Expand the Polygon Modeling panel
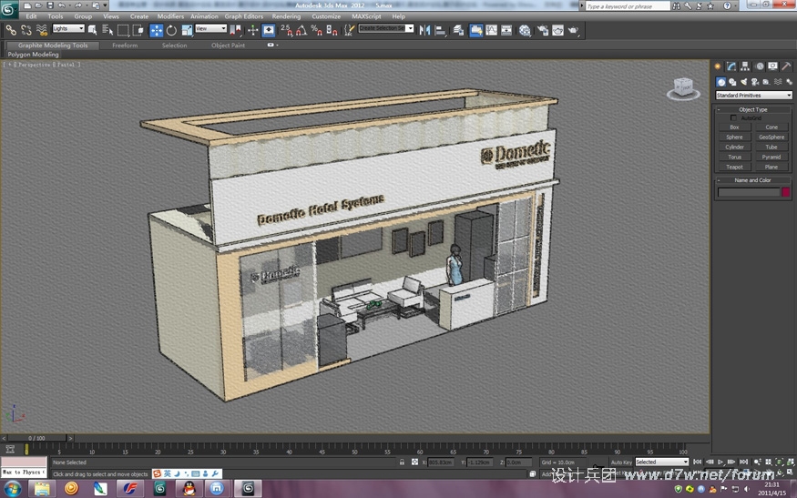This screenshot has height=498, width=797. [x=33, y=55]
